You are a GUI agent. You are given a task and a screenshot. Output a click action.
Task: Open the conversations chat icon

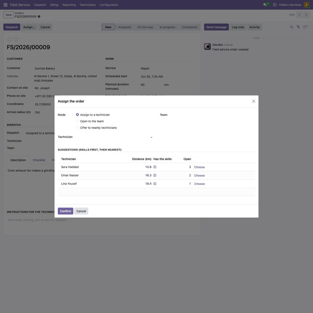pyautogui.click(x=265, y=5)
